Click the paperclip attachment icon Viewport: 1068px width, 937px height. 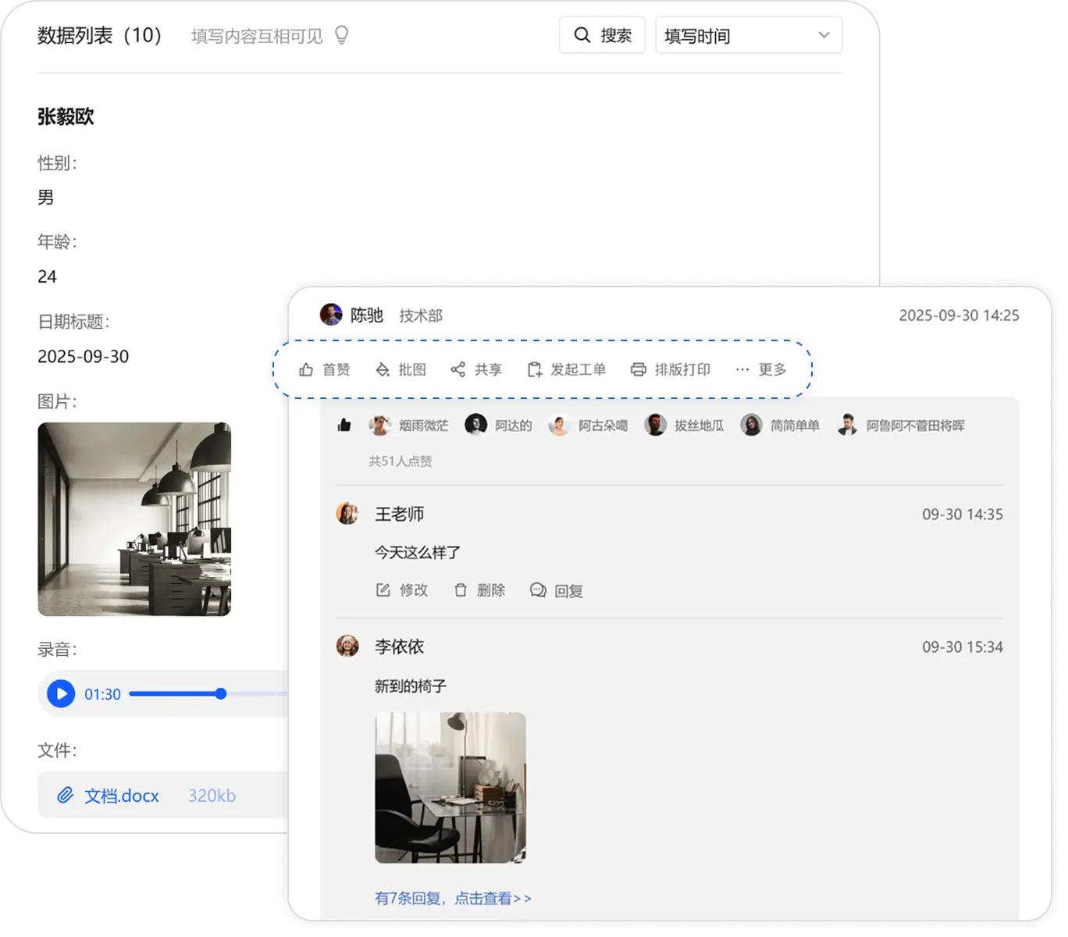[66, 796]
